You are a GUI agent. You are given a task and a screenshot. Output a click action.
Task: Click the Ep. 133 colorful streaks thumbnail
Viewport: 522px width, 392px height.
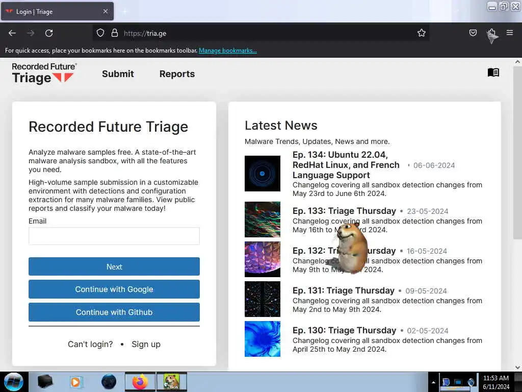point(263,219)
